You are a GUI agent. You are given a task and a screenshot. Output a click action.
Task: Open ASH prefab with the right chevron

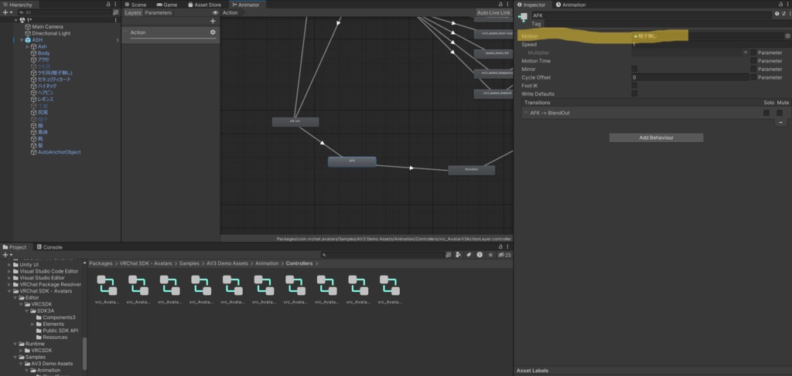pyautogui.click(x=118, y=40)
